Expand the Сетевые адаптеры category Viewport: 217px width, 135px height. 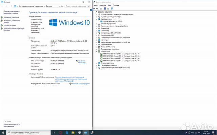97,63
